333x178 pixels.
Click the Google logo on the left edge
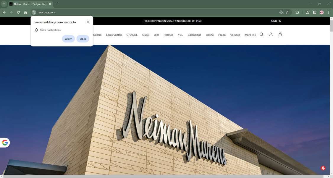pos(5,142)
